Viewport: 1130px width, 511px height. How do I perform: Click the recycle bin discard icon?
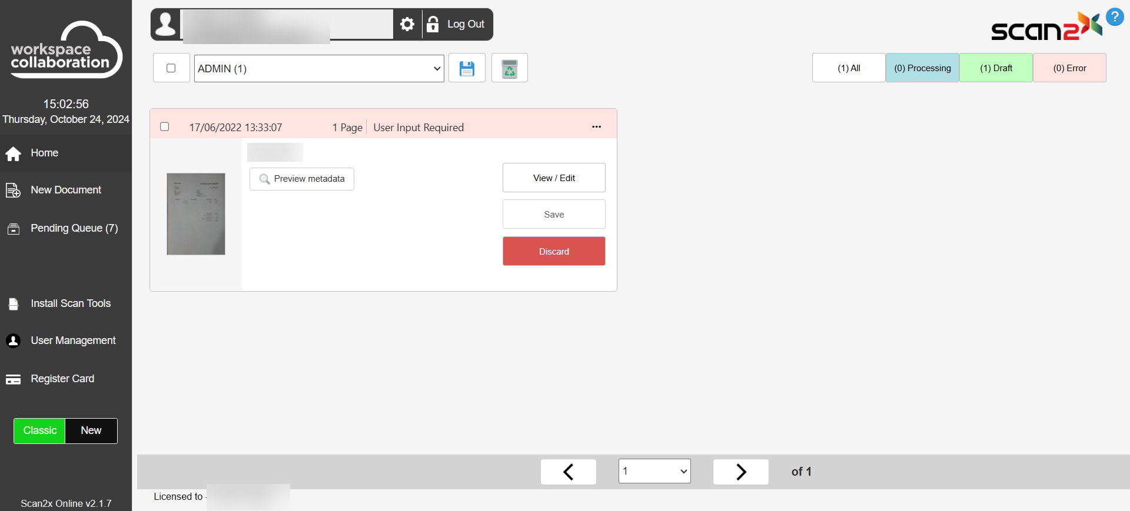click(x=509, y=68)
